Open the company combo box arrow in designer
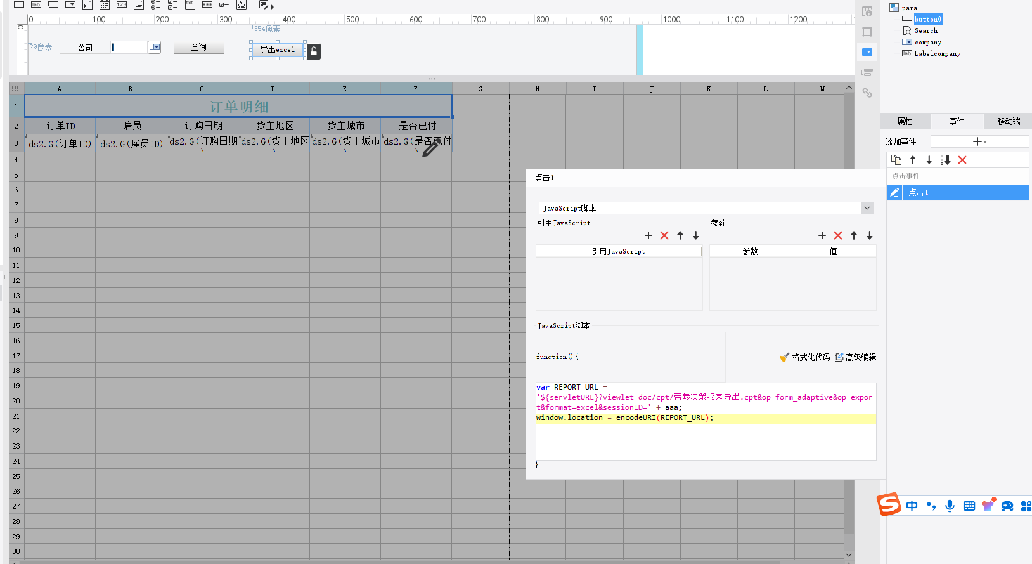Screen dimensions: 1032x564 (x=155, y=47)
